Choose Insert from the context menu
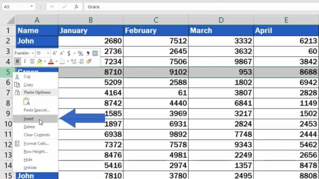 click(29, 119)
